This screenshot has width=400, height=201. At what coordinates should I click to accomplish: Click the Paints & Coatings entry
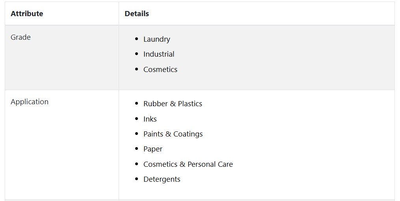[173, 134]
